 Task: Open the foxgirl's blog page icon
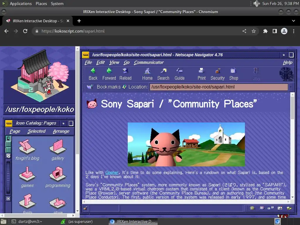[27, 146]
